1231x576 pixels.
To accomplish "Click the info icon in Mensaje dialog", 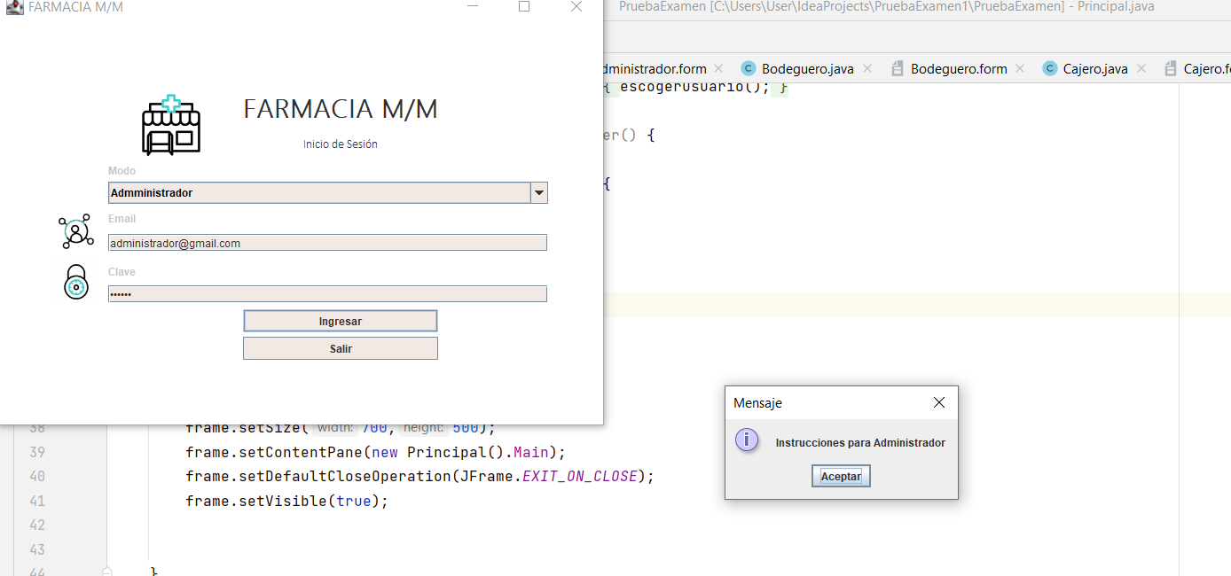I will click(x=747, y=440).
